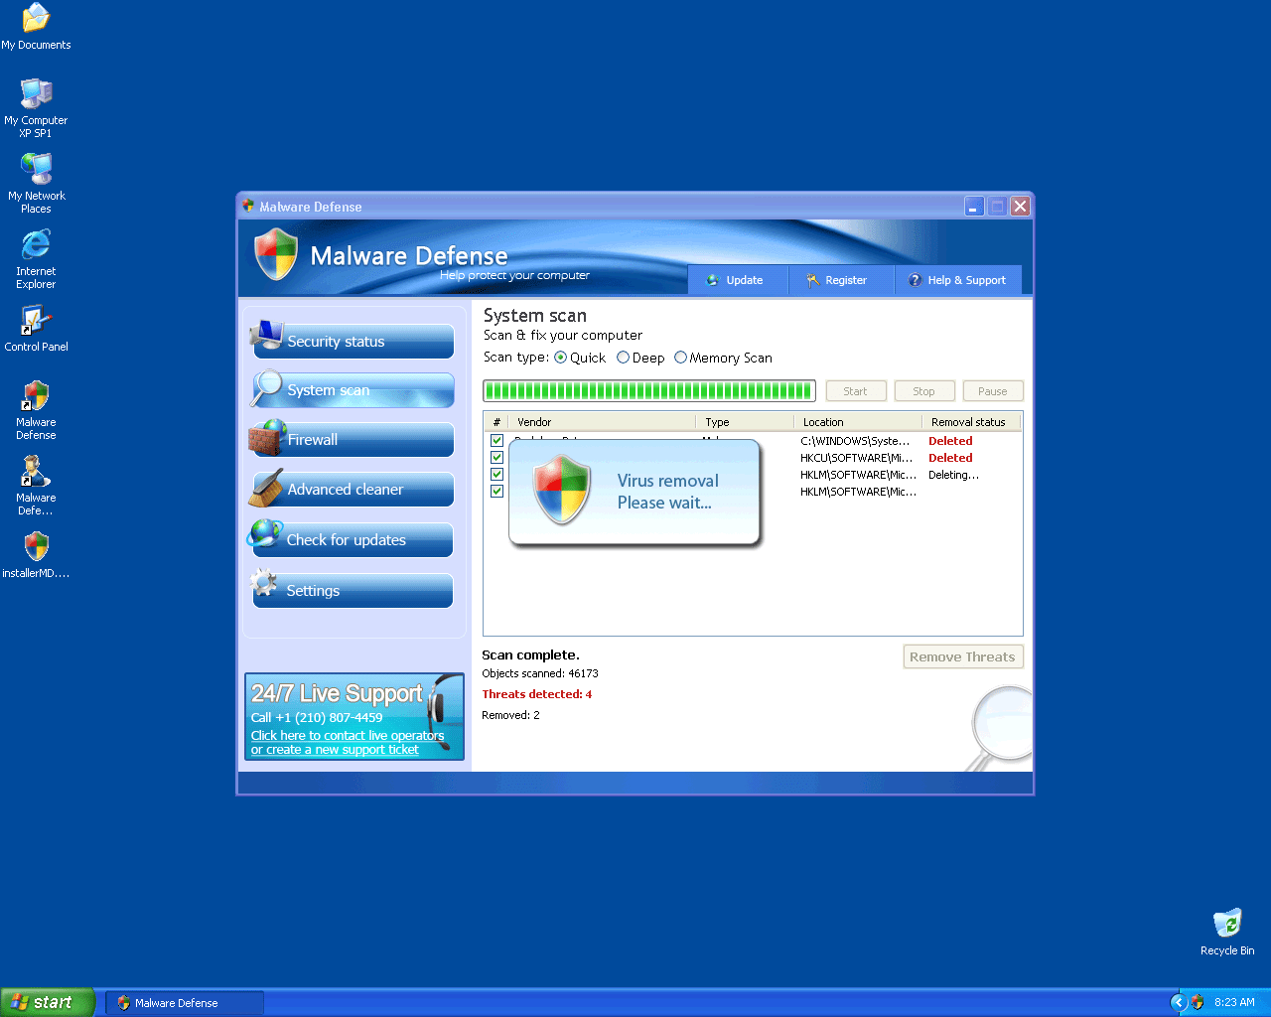1271x1017 pixels.
Task: Select the Memory Scan option
Action: (x=681, y=358)
